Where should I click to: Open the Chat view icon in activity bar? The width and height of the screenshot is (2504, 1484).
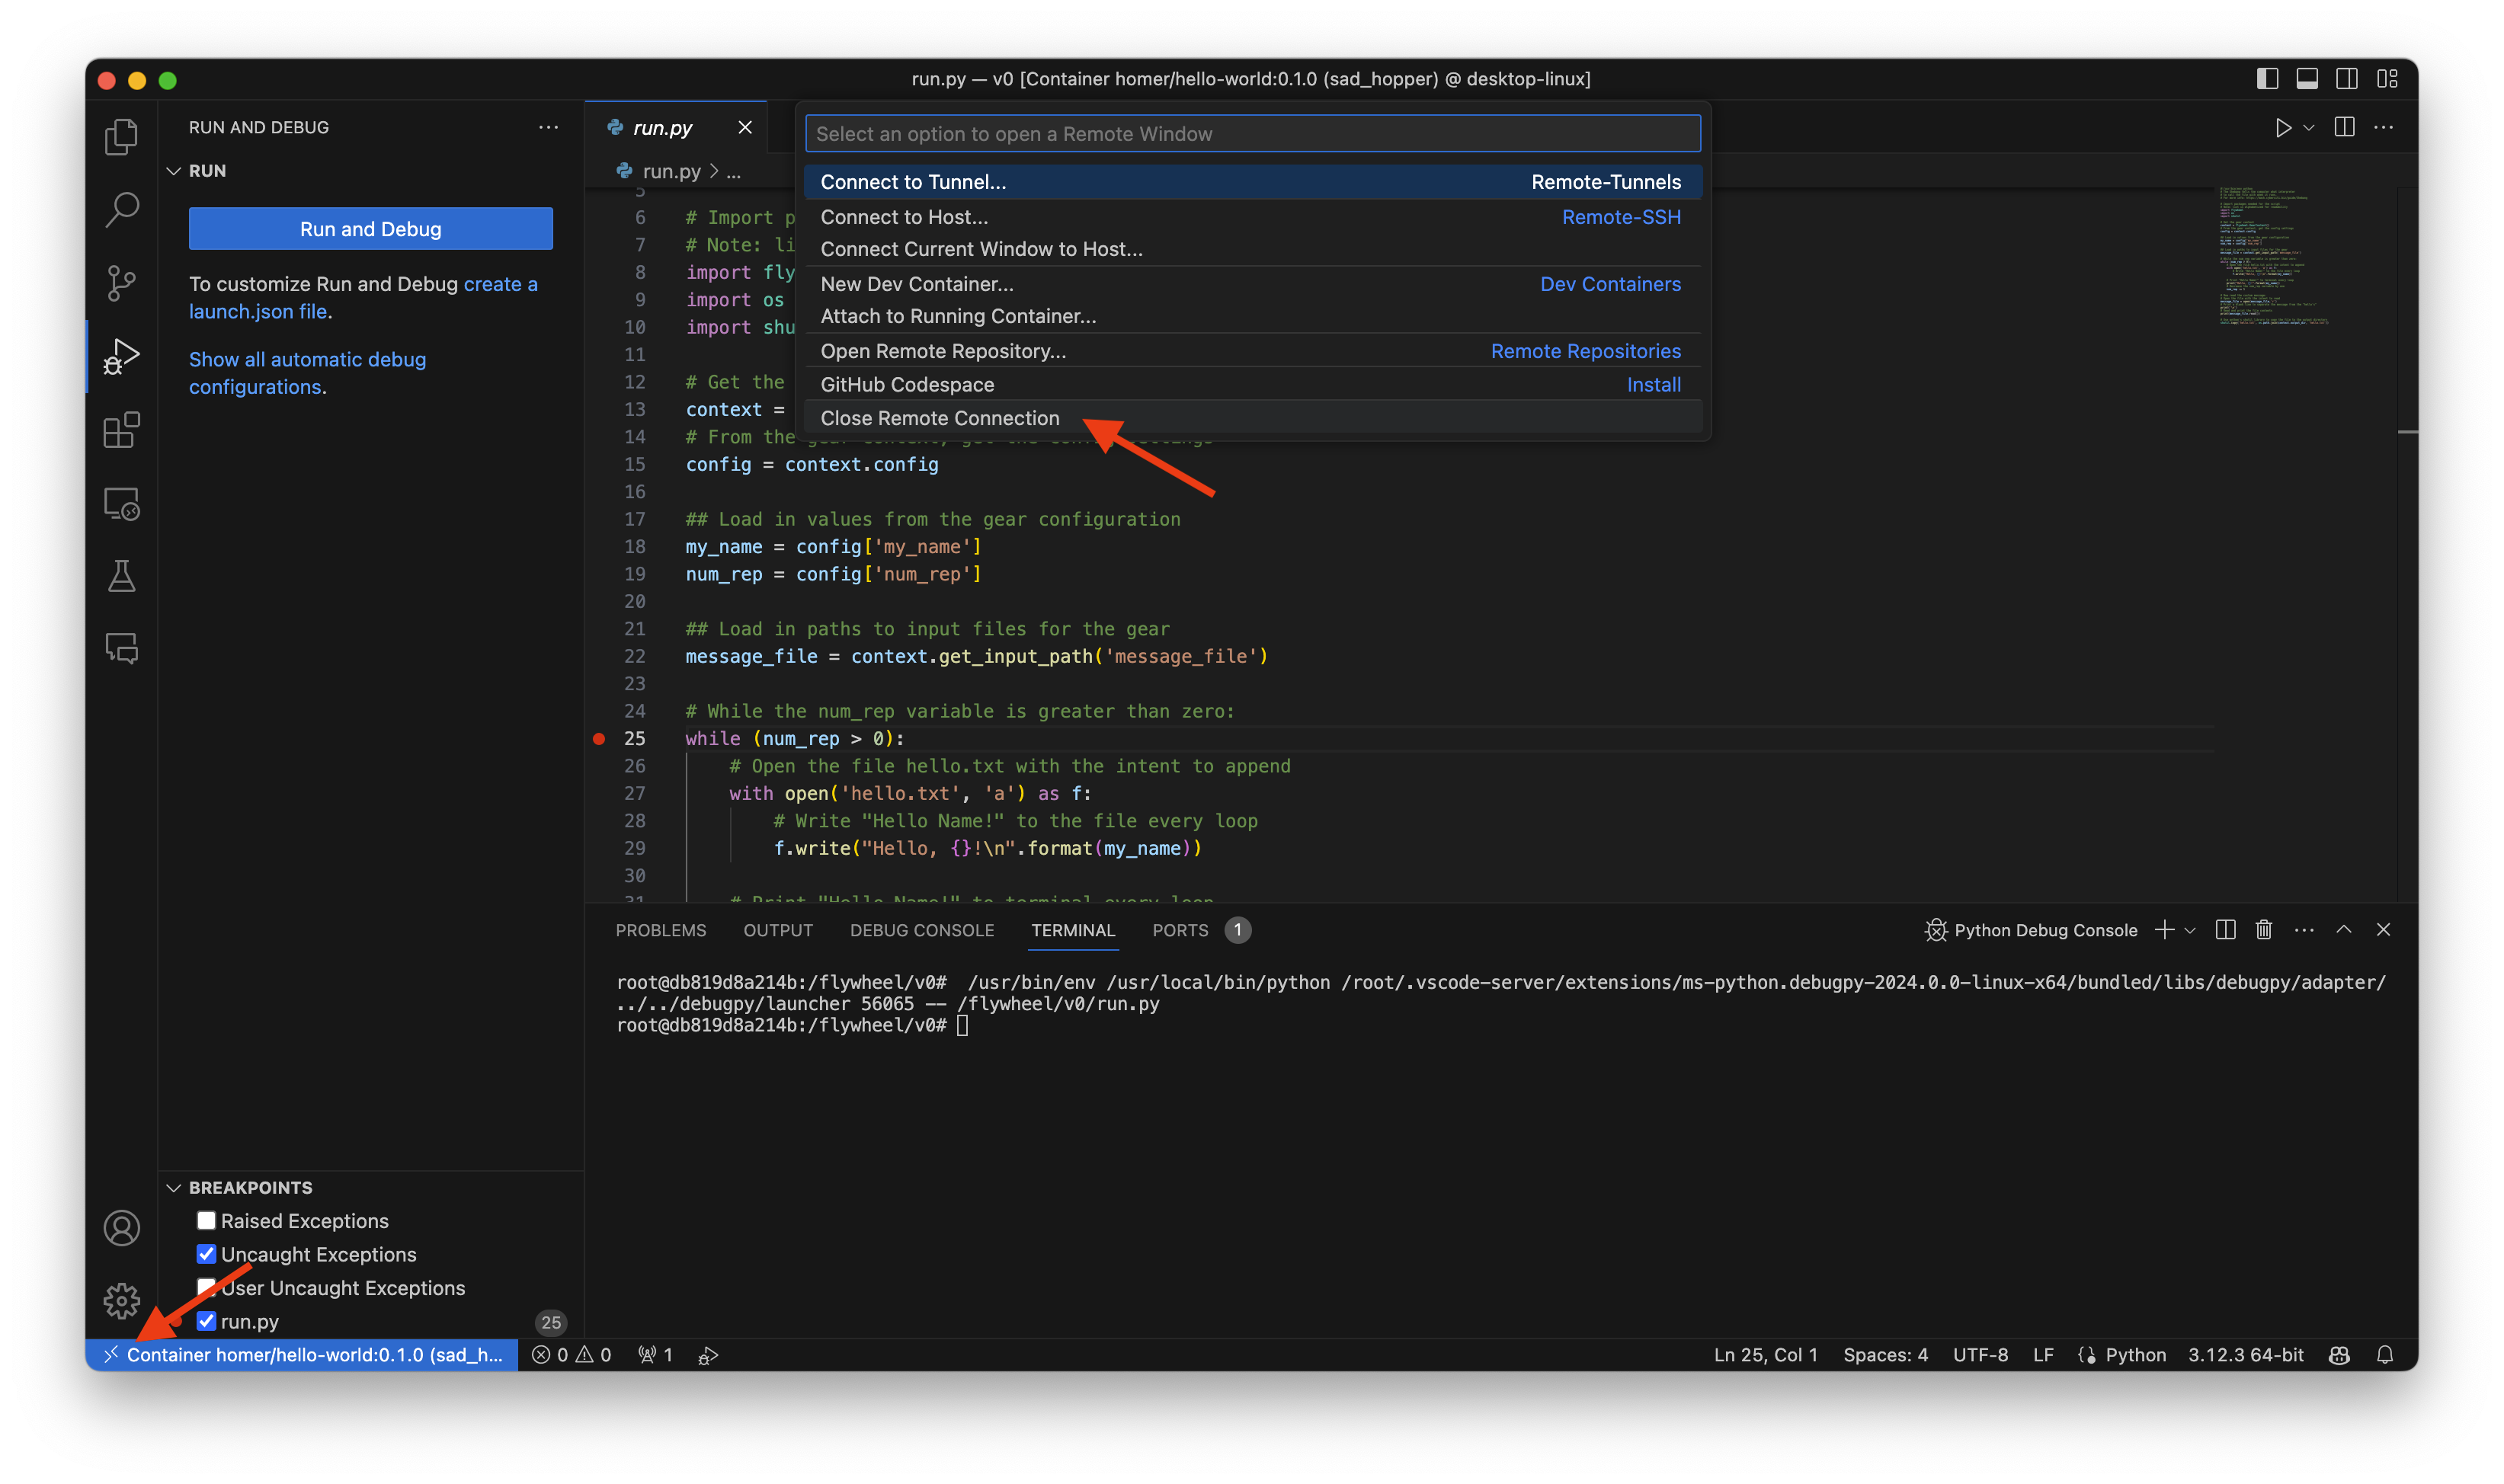(x=121, y=649)
